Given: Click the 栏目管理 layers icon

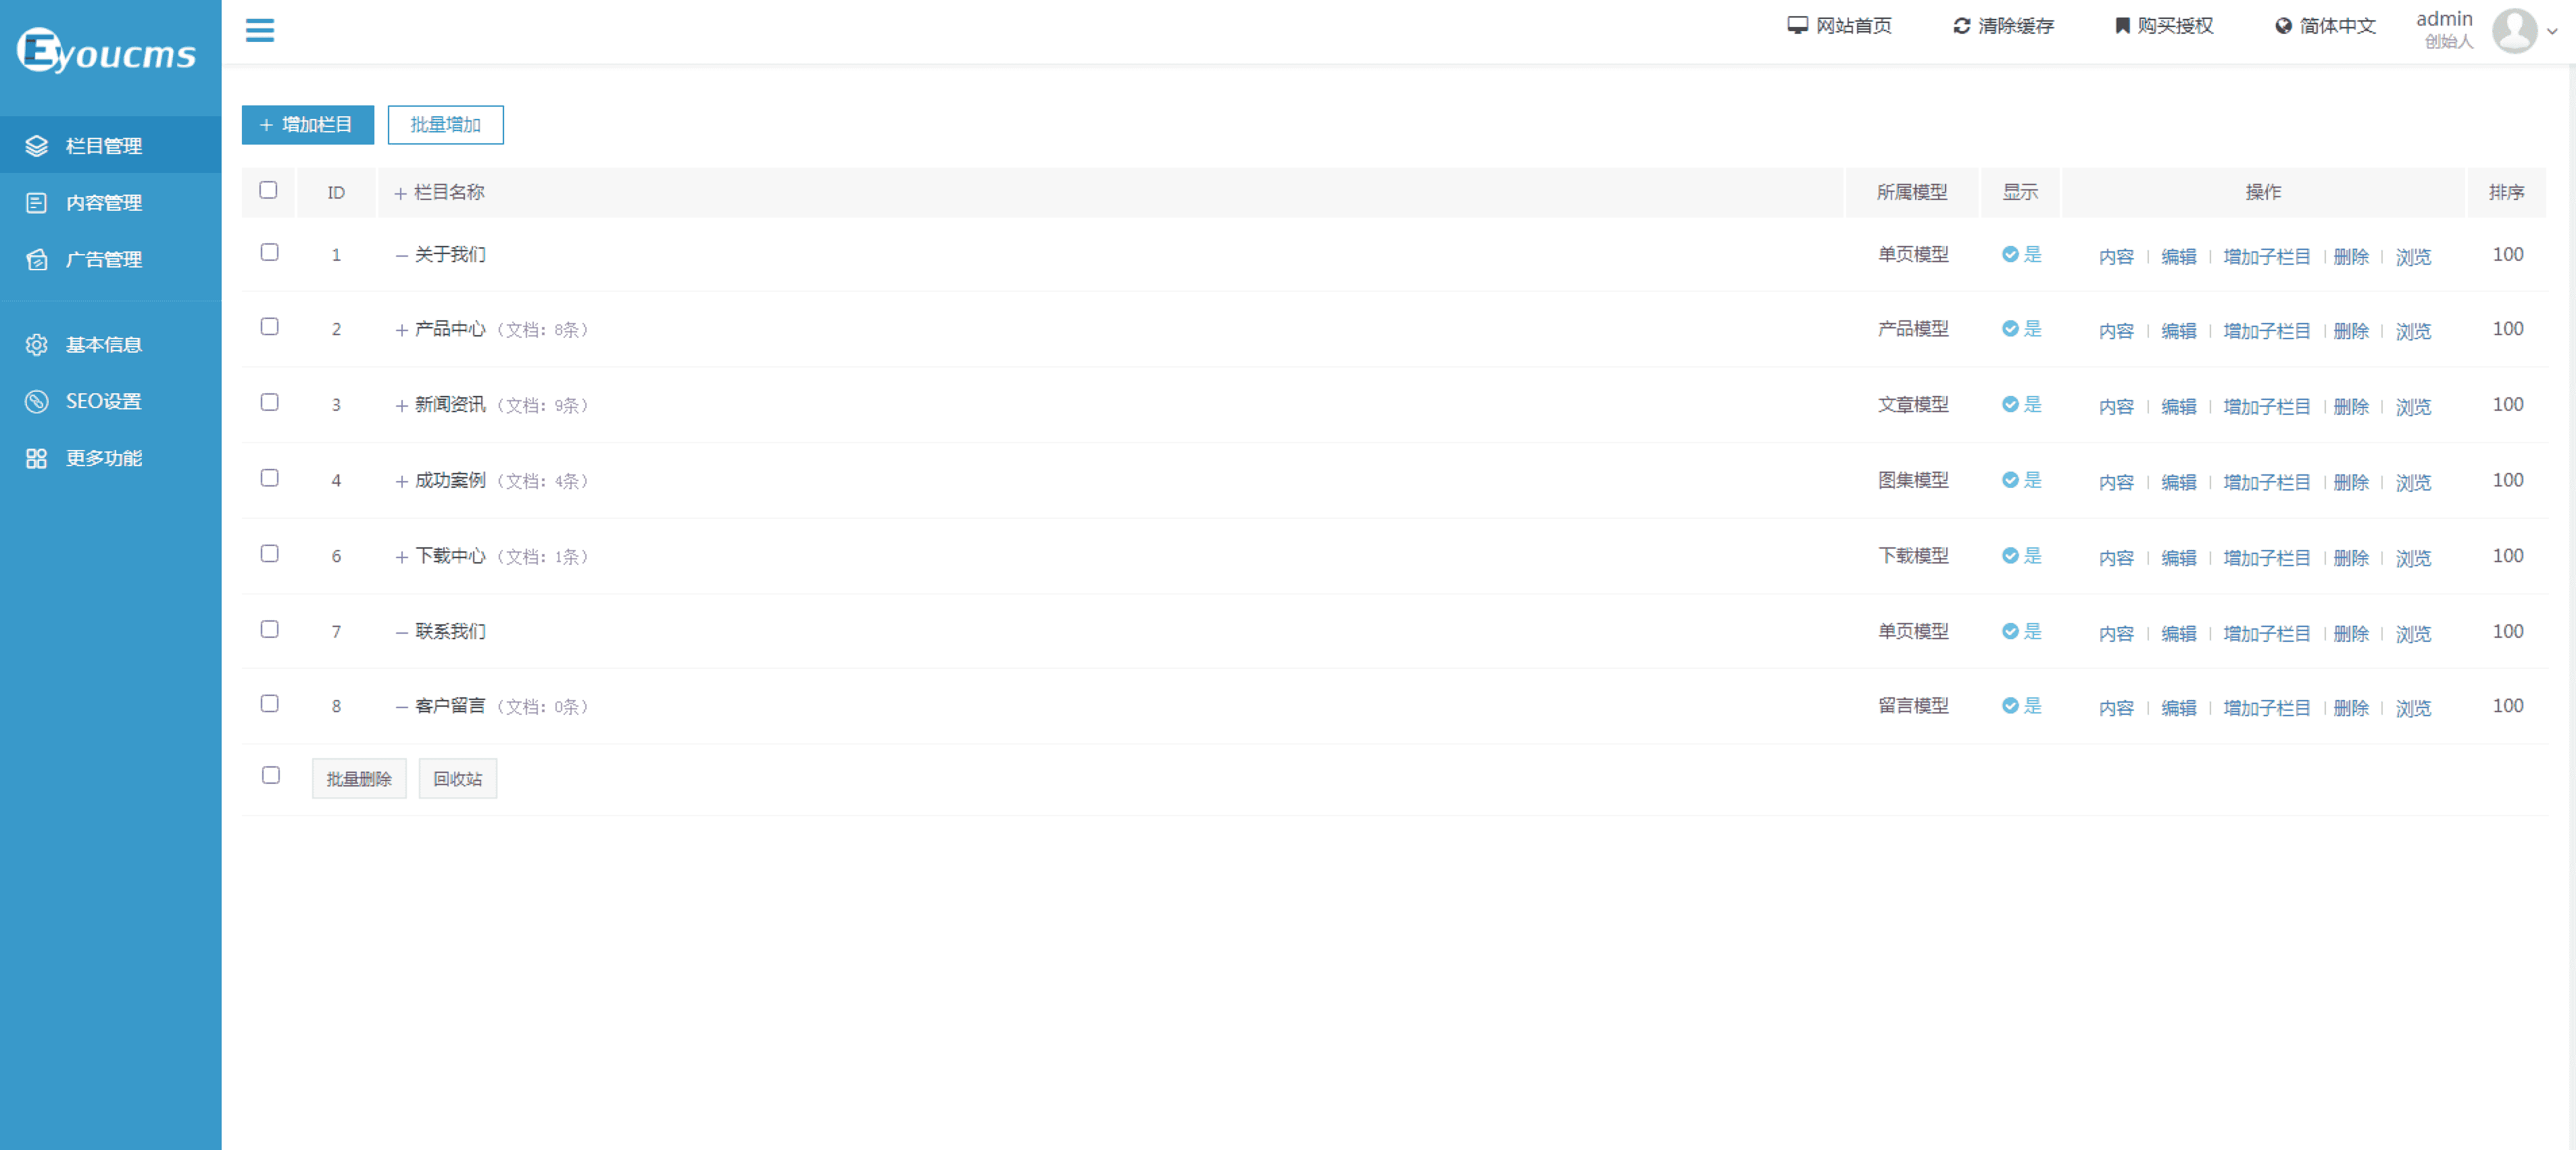Looking at the screenshot, I should (37, 146).
